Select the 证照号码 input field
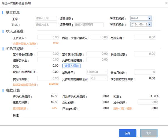Image resolution: width=168 pixels, height=138 pixels. [x=88, y=25]
